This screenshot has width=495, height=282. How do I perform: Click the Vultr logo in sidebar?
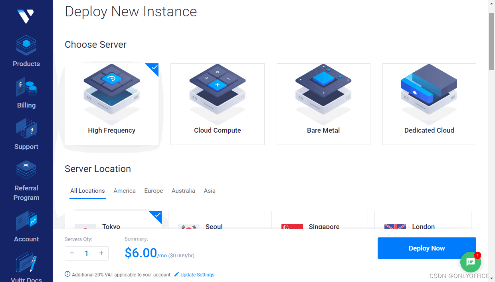(x=26, y=16)
